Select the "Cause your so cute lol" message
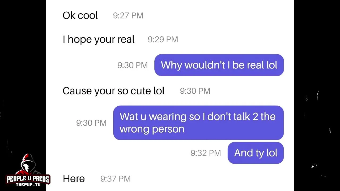Image resolution: width=340 pixels, height=191 pixels. click(x=113, y=91)
